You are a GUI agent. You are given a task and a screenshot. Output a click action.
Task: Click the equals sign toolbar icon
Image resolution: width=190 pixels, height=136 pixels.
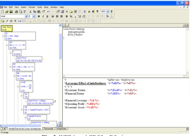(x=89, y=11)
